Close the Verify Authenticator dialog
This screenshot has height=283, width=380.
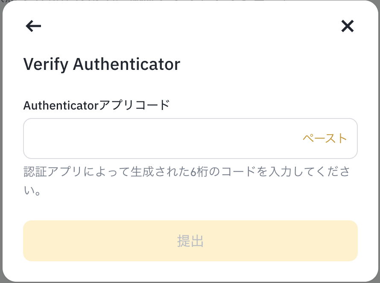pyautogui.click(x=348, y=26)
